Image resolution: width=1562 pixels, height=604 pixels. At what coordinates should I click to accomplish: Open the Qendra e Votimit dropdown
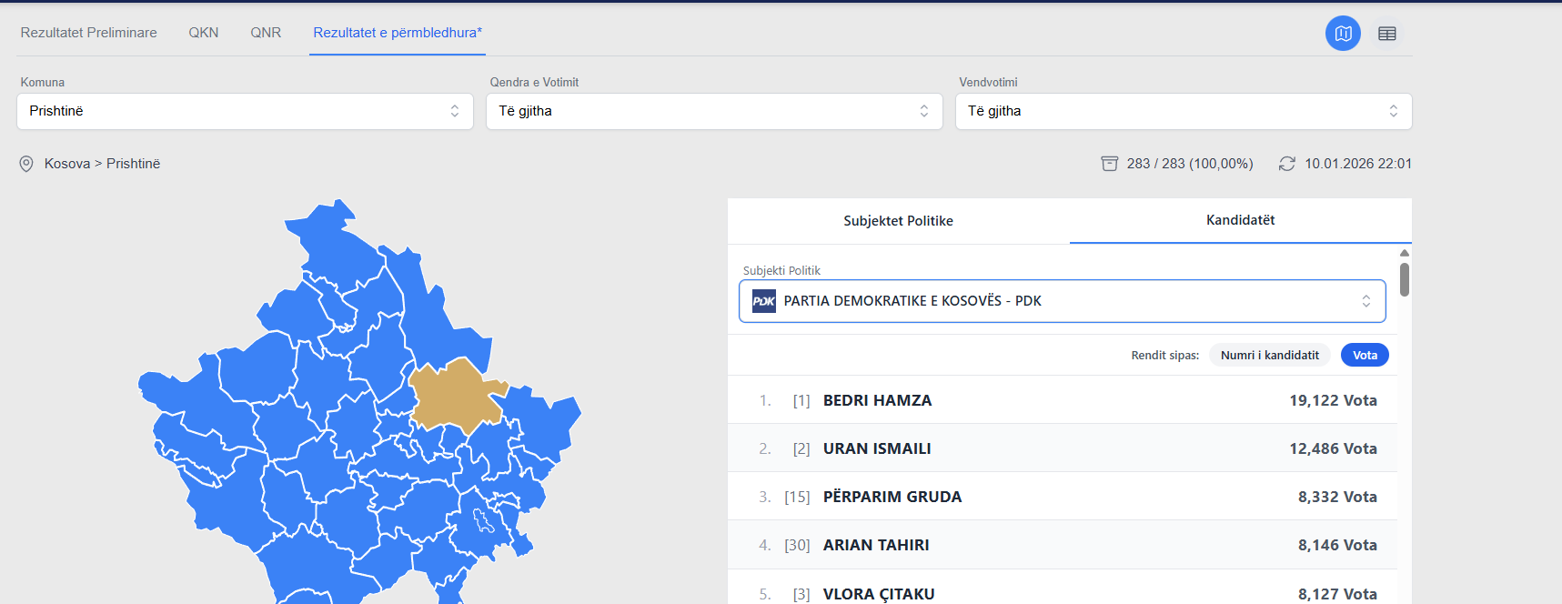tap(714, 111)
